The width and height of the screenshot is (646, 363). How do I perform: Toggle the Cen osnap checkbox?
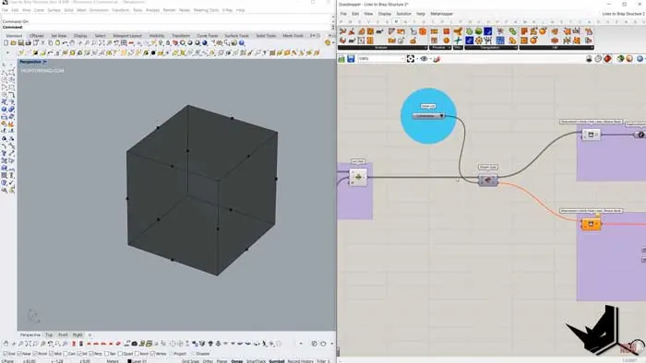[x=66, y=354]
